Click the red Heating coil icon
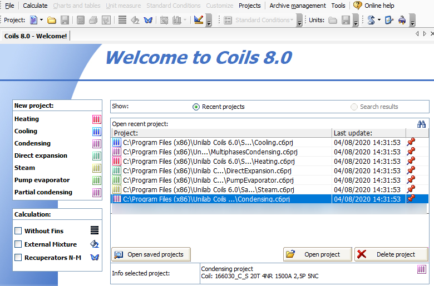 [97, 119]
